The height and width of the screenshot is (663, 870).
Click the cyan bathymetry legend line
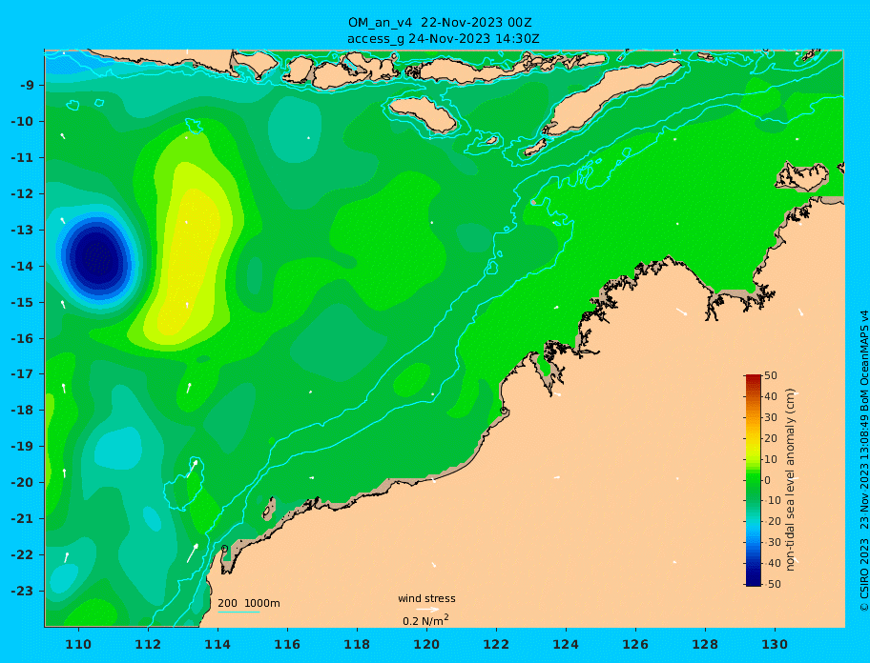[238, 612]
